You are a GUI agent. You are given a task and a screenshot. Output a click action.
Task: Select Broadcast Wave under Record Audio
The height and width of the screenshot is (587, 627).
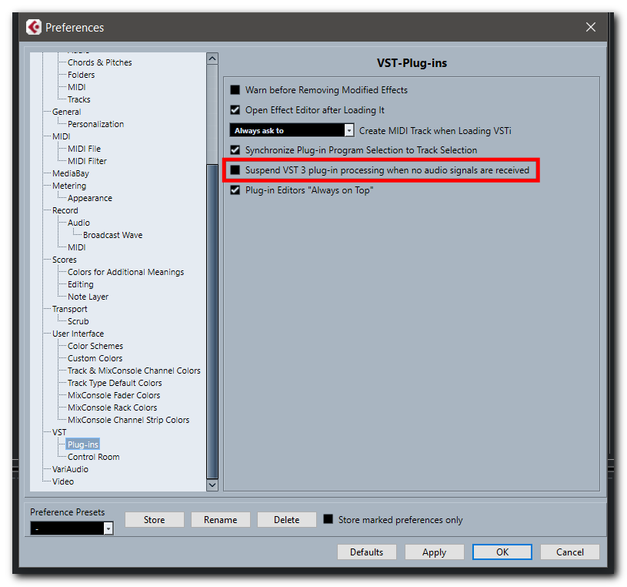click(x=112, y=235)
